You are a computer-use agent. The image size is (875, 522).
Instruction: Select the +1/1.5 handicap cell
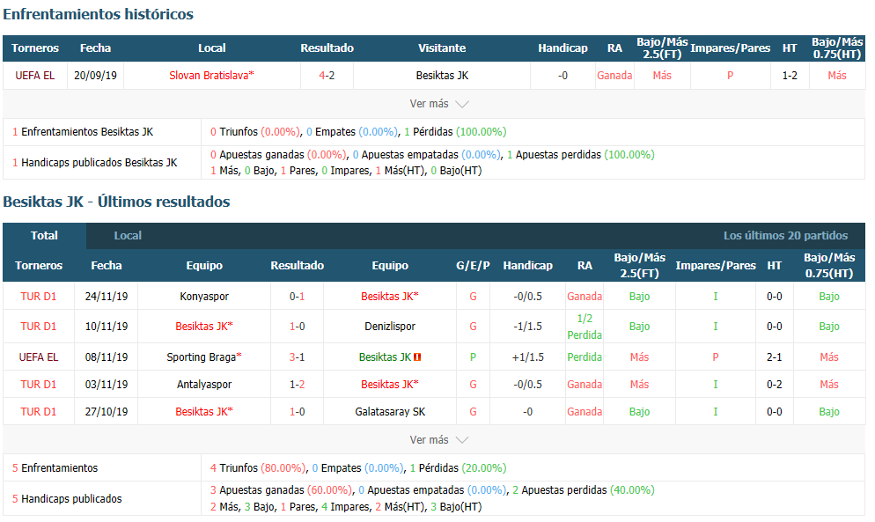(x=527, y=357)
